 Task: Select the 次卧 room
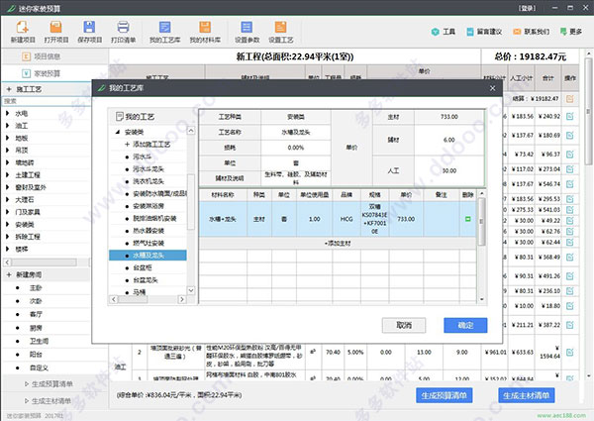pyautogui.click(x=36, y=301)
